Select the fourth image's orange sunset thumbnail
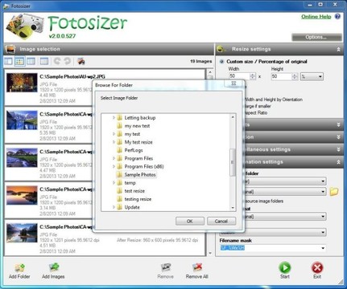This screenshot has width=347, height=289. click(x=22, y=195)
